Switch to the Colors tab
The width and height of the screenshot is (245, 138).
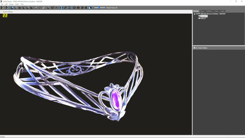click(x=216, y=11)
